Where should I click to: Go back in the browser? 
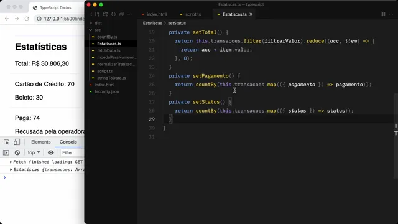[x=7, y=19]
